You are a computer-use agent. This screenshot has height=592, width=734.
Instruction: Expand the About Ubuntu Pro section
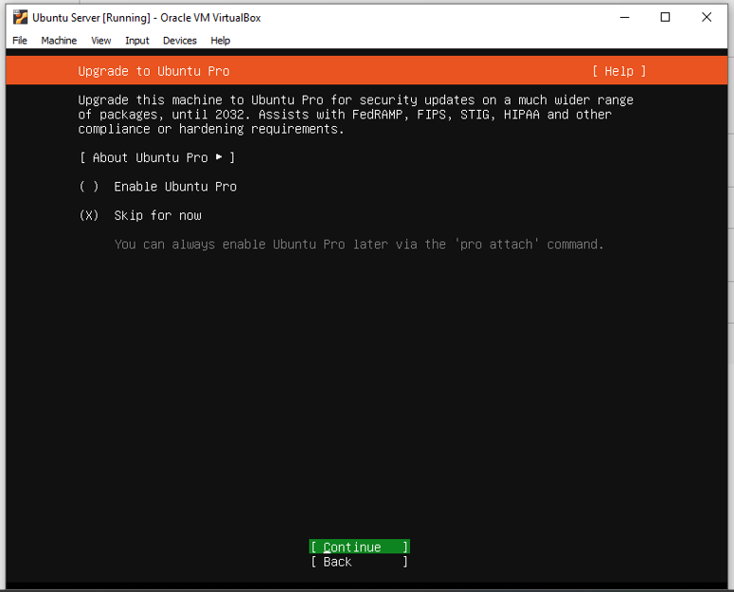157,157
